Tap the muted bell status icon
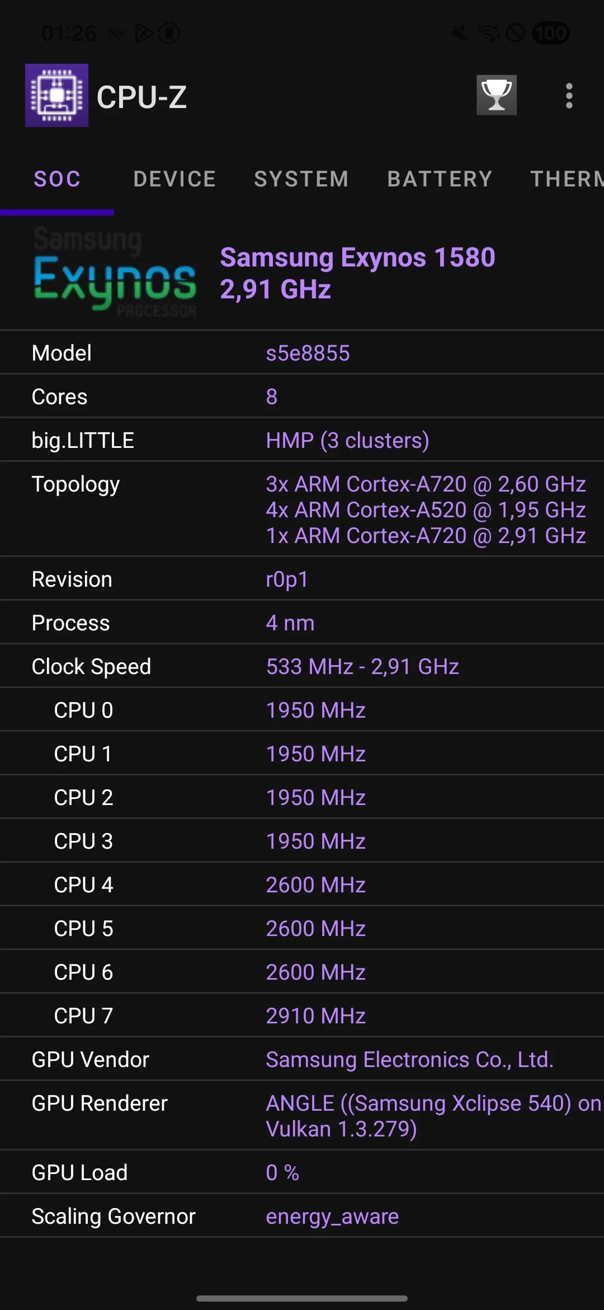The height and width of the screenshot is (1310, 604). pyautogui.click(x=460, y=34)
